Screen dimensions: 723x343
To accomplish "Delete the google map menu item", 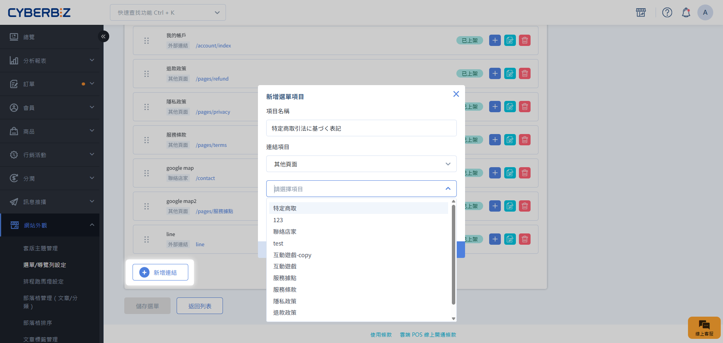I will pos(525,173).
